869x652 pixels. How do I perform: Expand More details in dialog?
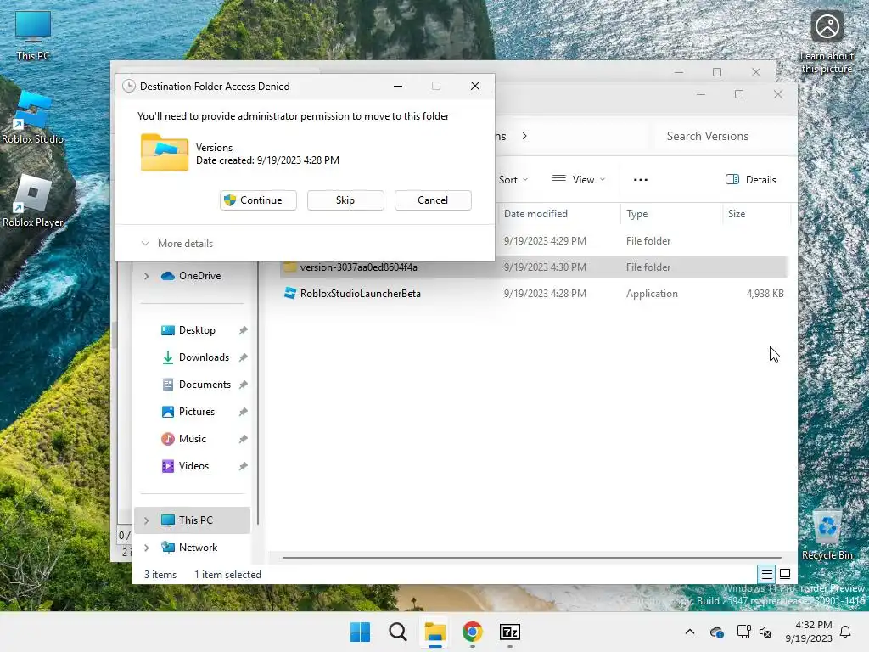point(177,244)
